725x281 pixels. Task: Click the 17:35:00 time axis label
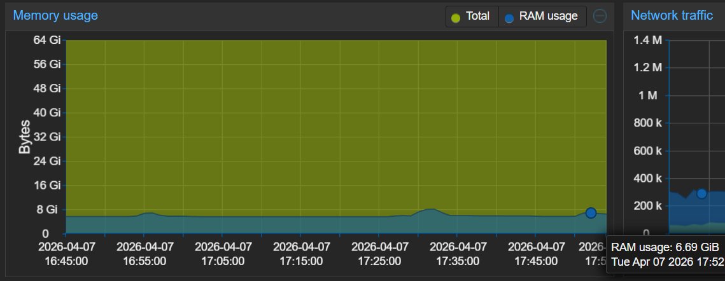[x=458, y=254]
